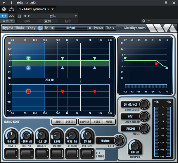Go to next plugin preset arrow
Screen dimensions: 178x163
coord(90,28)
